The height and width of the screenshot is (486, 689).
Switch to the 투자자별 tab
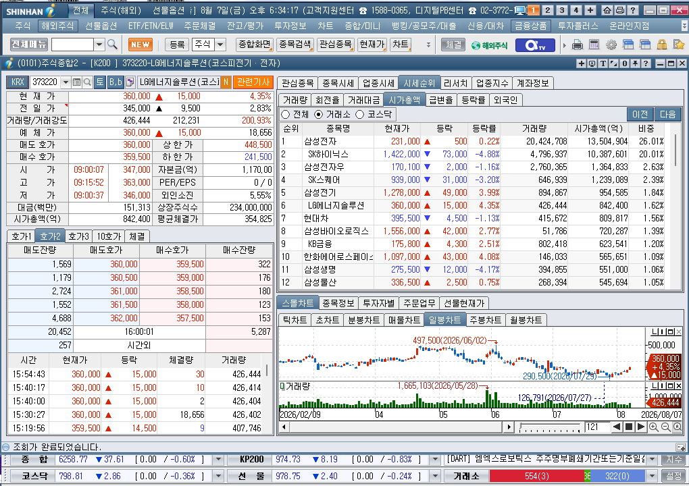[x=378, y=303]
